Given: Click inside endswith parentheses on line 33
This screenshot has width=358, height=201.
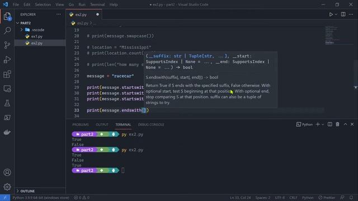Looking at the screenshot, I should click(x=144, y=111).
